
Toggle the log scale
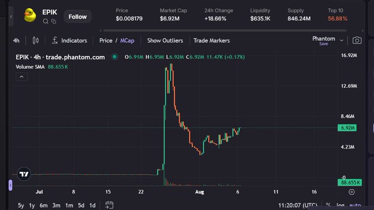pyautogui.click(x=340, y=205)
